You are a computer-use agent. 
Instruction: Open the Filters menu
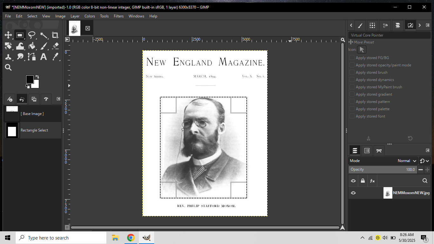(x=119, y=16)
